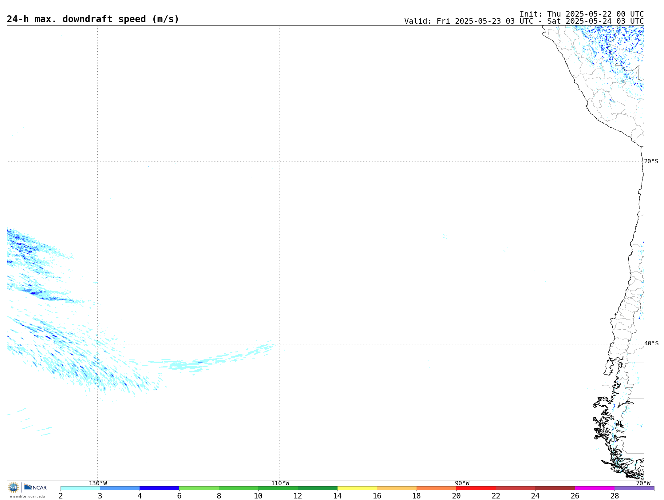Select the magenta 26-28 colorbar swatch
664x500 pixels.
tap(595, 488)
